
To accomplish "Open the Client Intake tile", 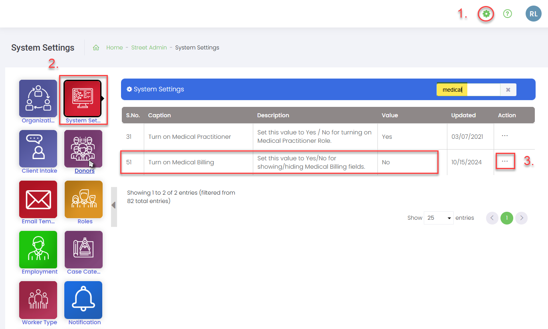I will (x=38, y=149).
